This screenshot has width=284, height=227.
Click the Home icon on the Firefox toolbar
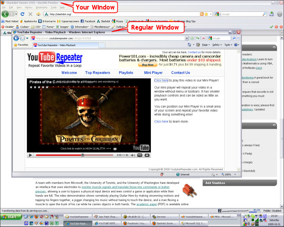pyautogui.click(x=38, y=14)
